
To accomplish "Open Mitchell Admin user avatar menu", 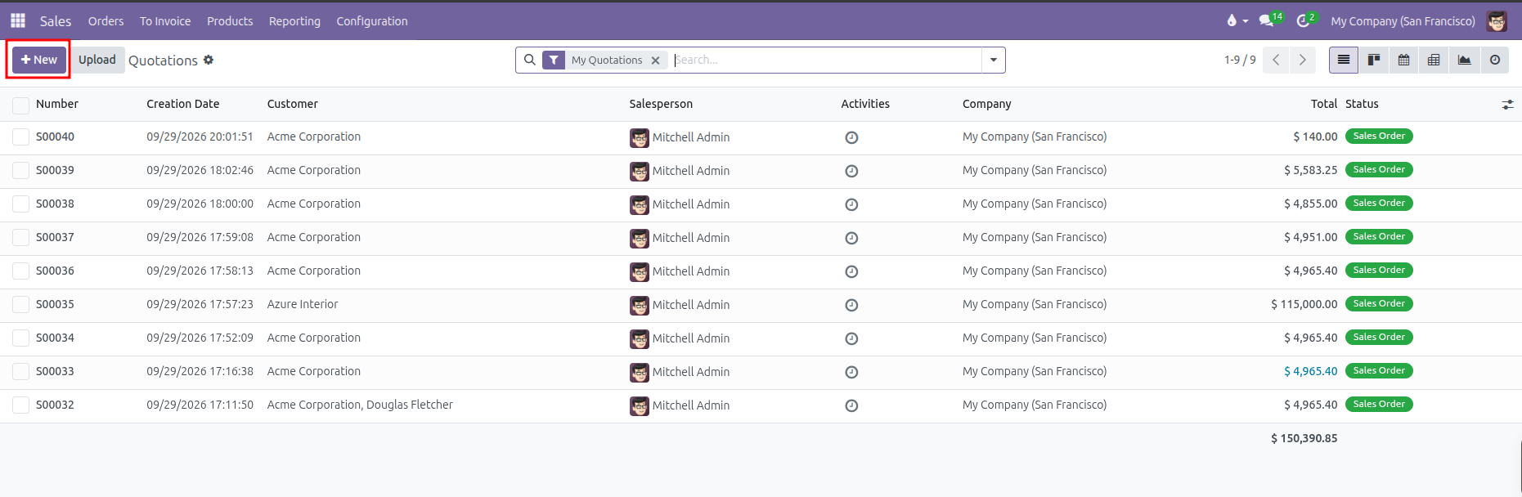I will [1497, 21].
